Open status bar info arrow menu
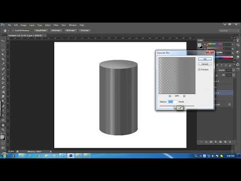 [51, 151]
